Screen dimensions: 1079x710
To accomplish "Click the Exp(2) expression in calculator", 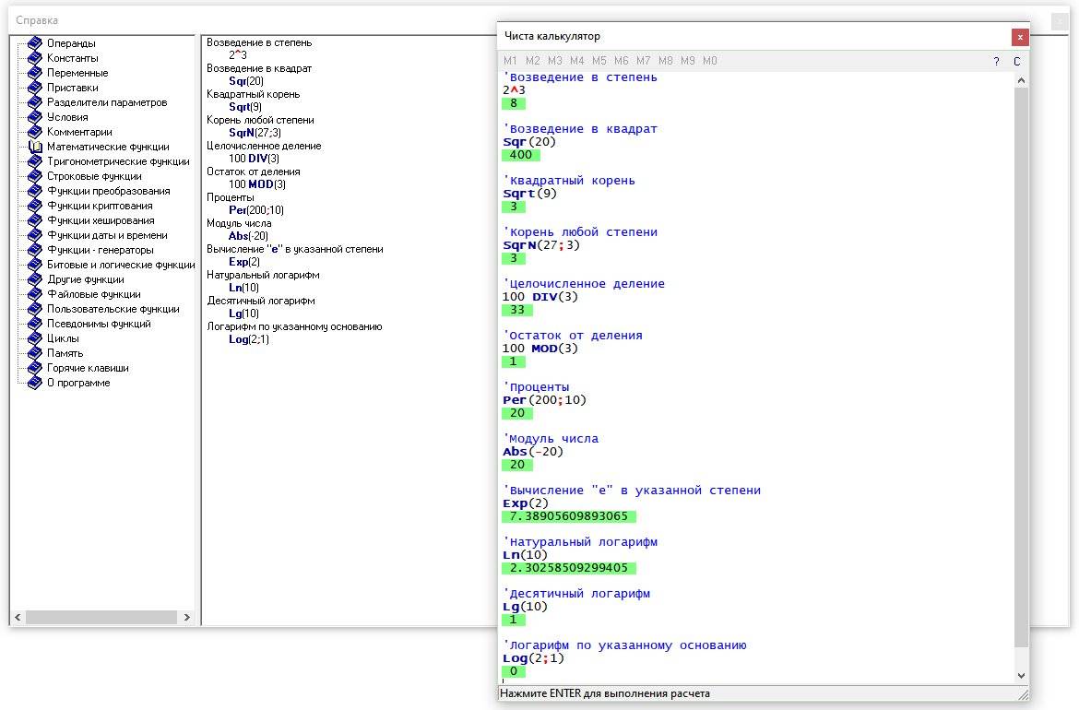I will (526, 503).
